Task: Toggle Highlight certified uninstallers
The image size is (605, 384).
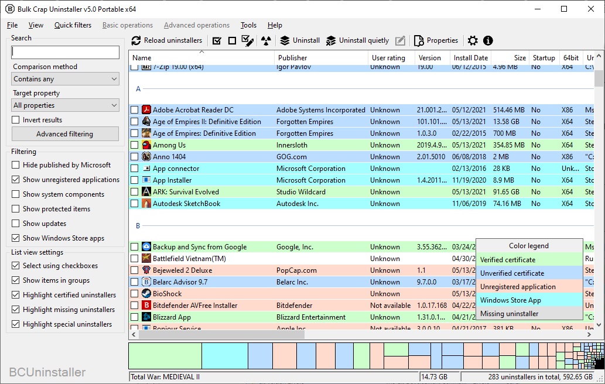Action: pyautogui.click(x=15, y=295)
